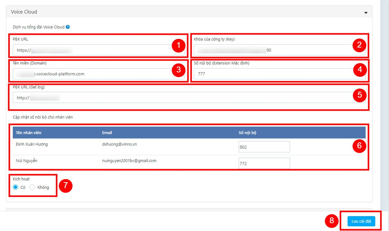The width and height of the screenshot is (389, 231).
Task: Click the Số nội bộ column header
Action: tap(247, 133)
